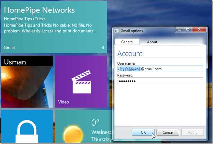Screen dimensions: 213x144
Task: Click the Gmail label on the tile
Action: (x=9, y=48)
